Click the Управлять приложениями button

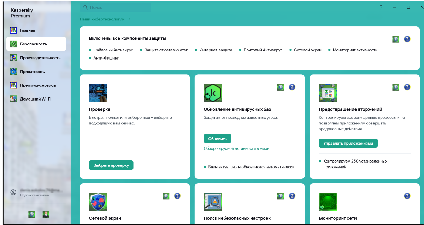tap(348, 143)
